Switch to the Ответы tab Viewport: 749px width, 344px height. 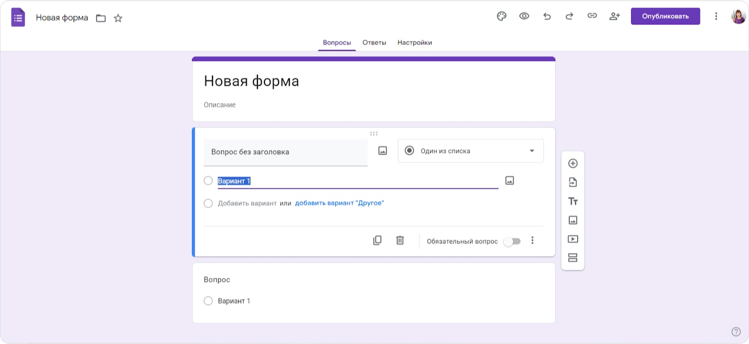[374, 43]
